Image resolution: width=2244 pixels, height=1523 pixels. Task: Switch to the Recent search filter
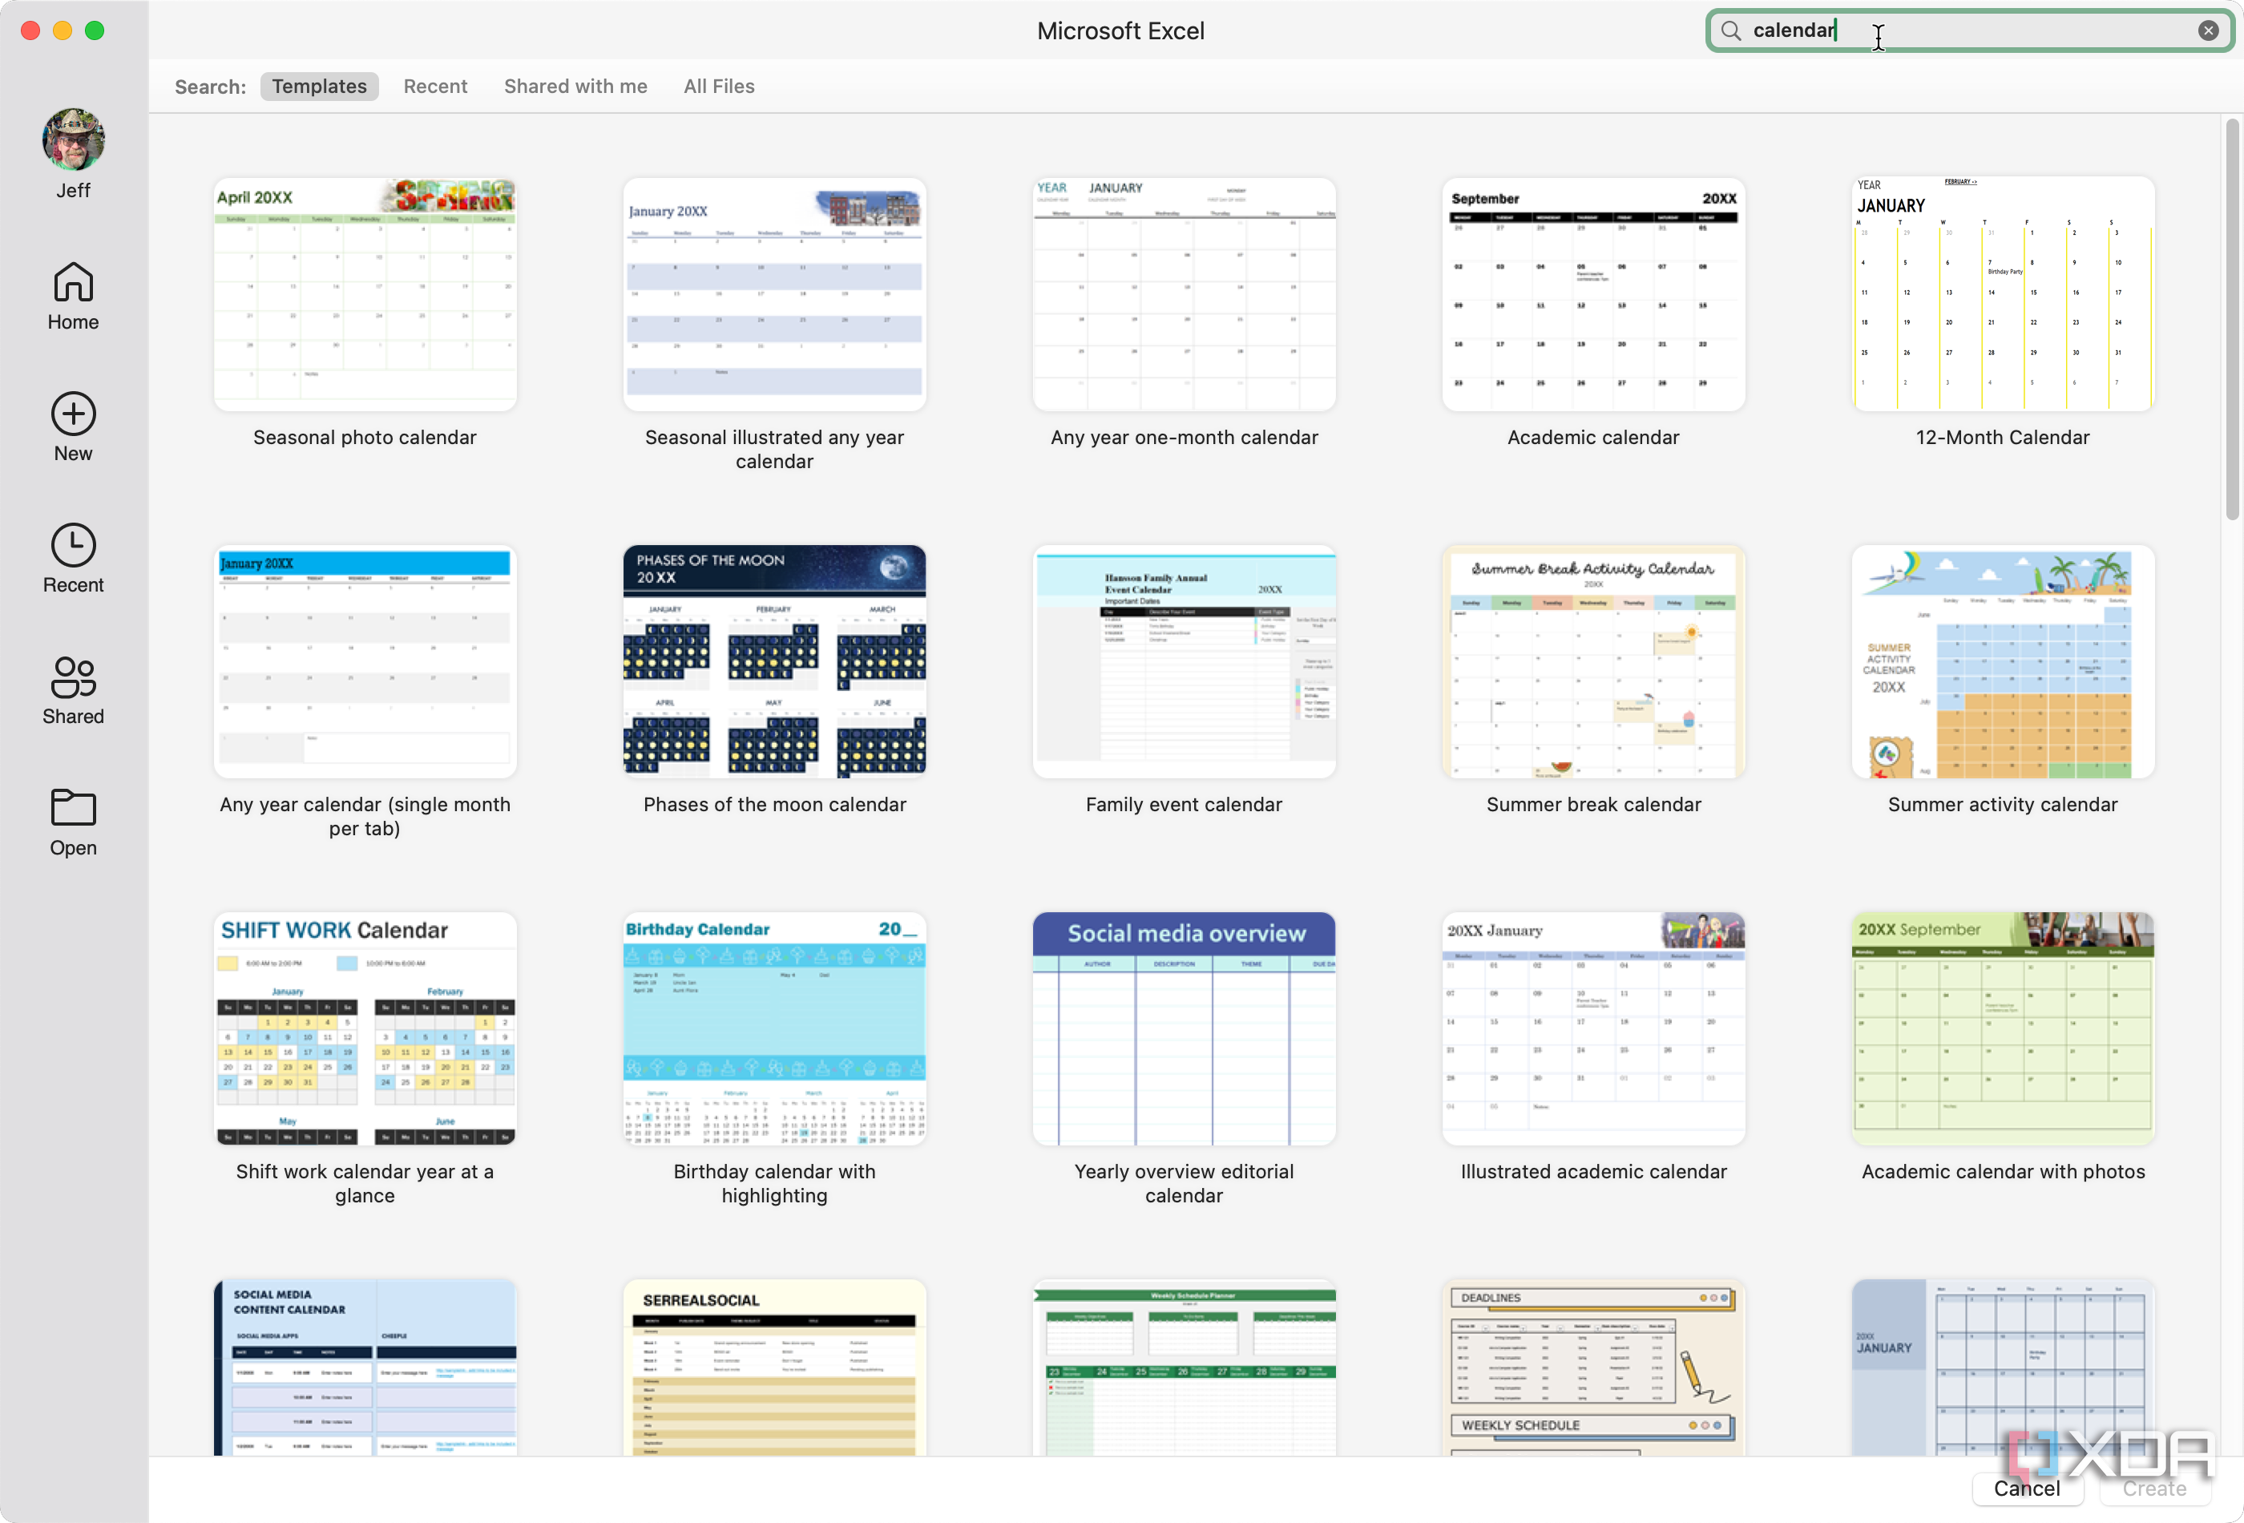tap(435, 86)
